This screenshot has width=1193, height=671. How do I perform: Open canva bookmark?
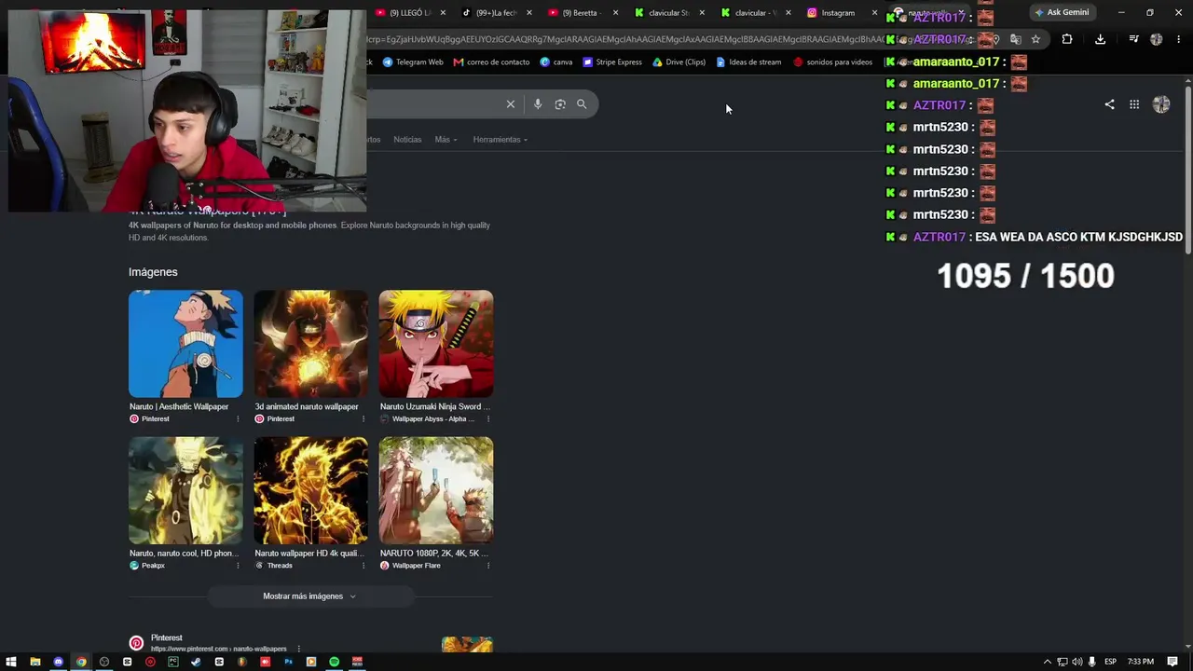coord(556,62)
